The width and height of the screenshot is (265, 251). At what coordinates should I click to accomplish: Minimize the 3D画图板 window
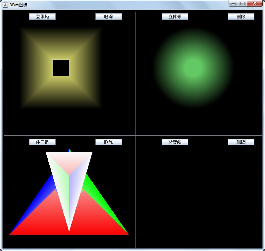[x=234, y=3]
